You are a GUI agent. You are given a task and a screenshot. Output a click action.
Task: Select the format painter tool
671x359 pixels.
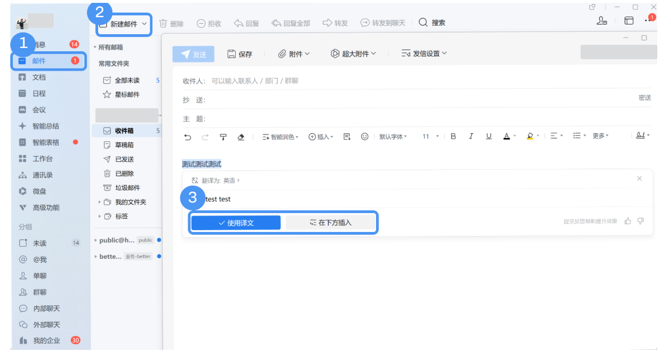tap(223, 136)
